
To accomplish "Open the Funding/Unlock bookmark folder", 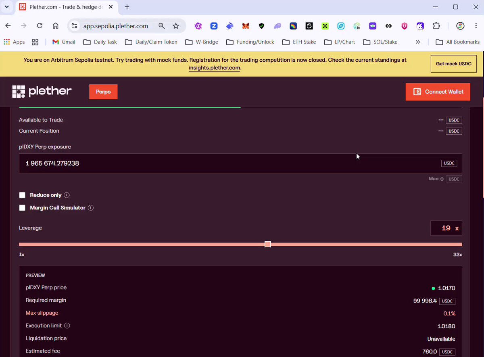I will [250, 42].
